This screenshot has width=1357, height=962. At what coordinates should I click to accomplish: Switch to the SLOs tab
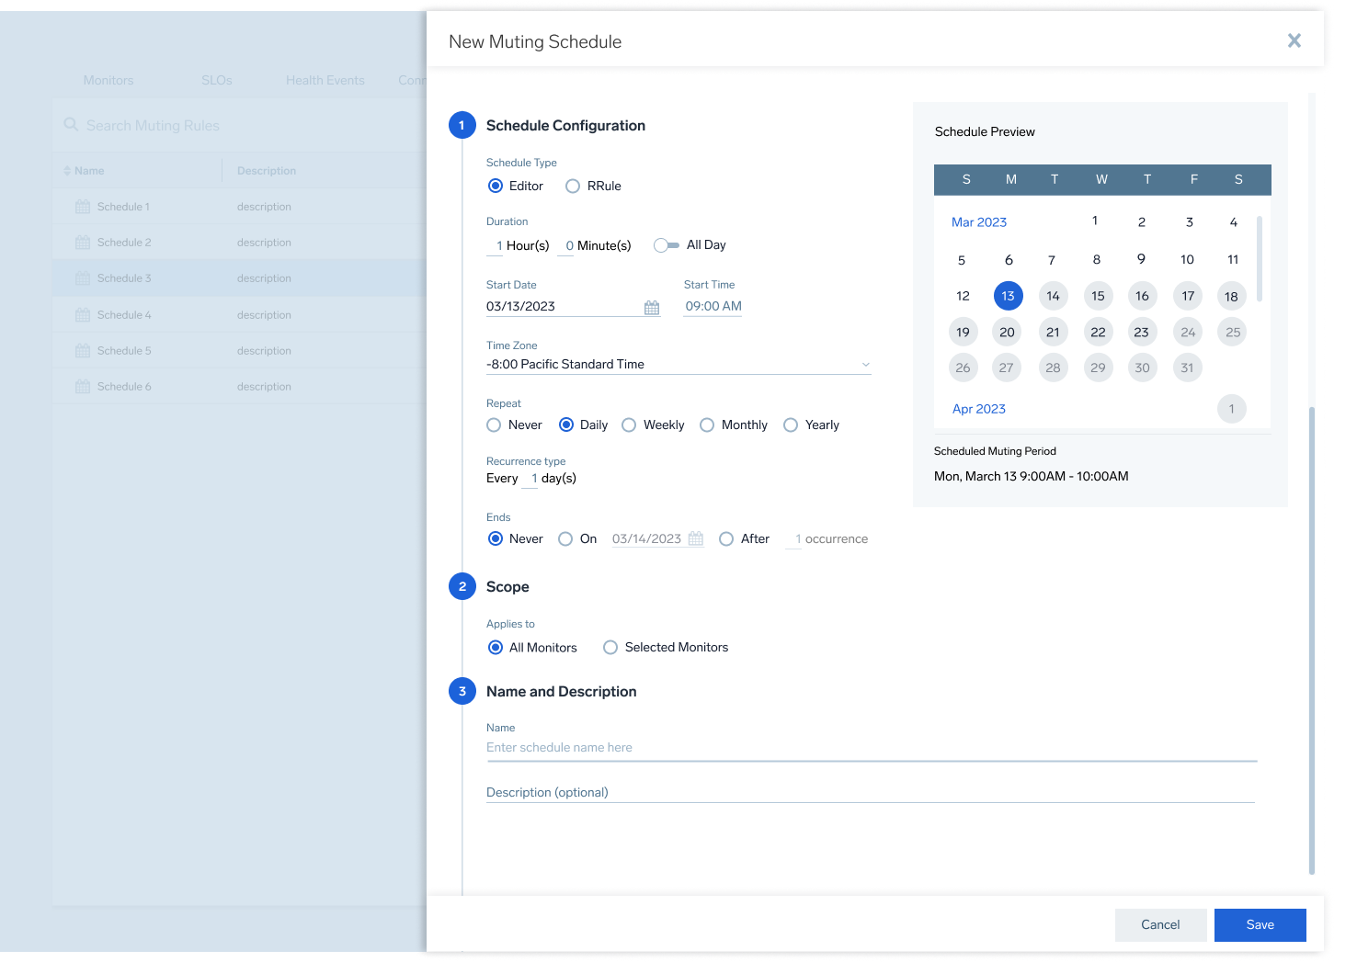click(217, 80)
